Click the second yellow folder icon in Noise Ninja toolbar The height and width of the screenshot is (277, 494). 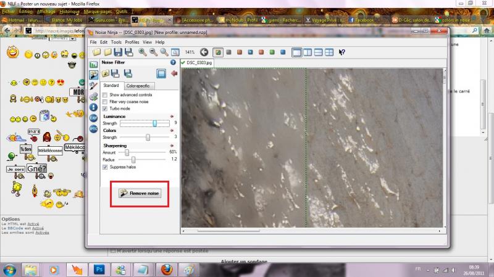107,52
